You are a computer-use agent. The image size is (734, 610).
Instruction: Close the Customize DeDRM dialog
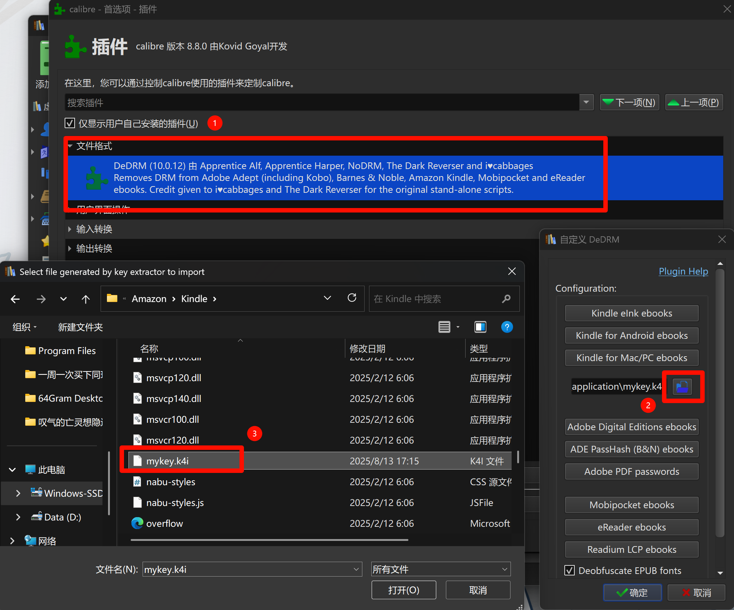[722, 240]
